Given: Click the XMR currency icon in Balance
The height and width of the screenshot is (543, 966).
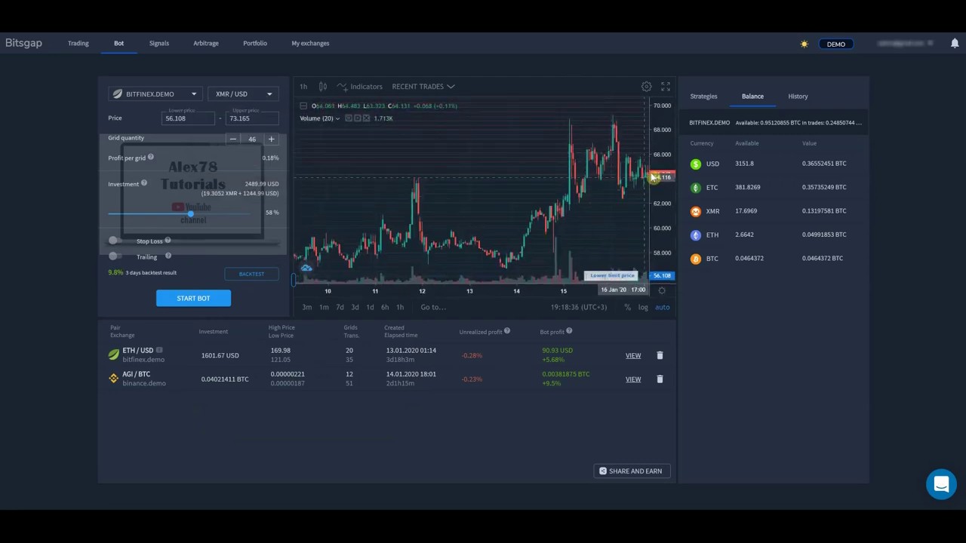Looking at the screenshot, I should [696, 211].
